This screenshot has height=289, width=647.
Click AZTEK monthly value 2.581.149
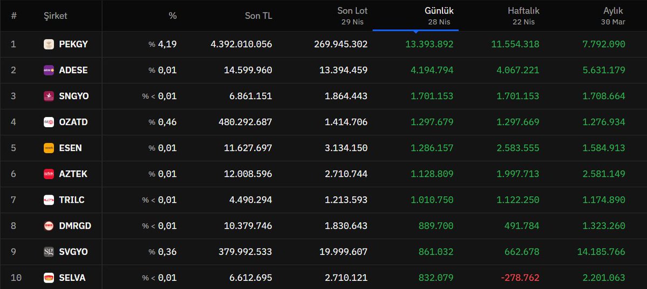(x=604, y=174)
